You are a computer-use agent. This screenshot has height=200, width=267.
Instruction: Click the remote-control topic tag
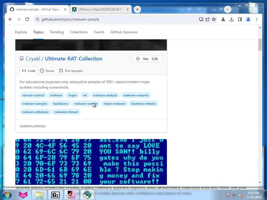coord(33,95)
